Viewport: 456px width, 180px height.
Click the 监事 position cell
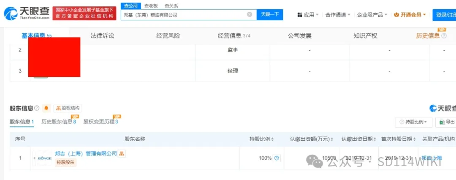[x=233, y=50]
